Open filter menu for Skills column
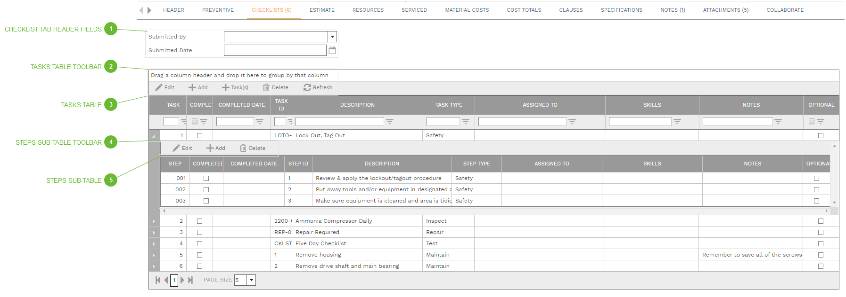 pyautogui.click(x=677, y=122)
